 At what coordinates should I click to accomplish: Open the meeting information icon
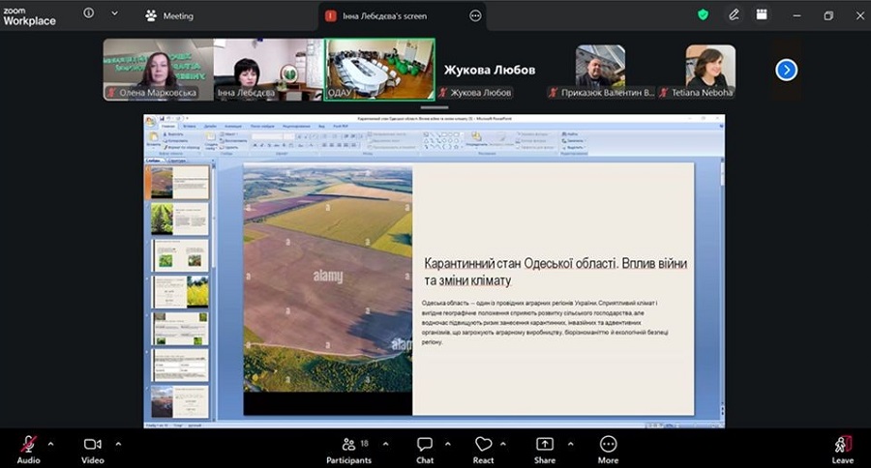(89, 14)
